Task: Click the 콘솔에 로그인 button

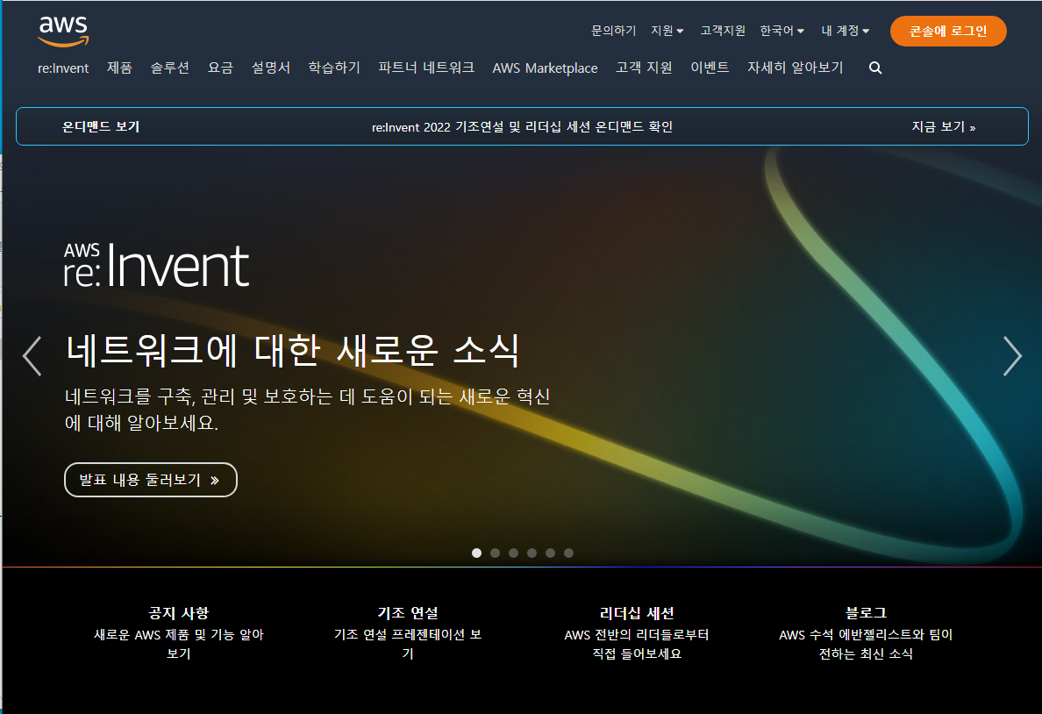Action: [x=948, y=32]
